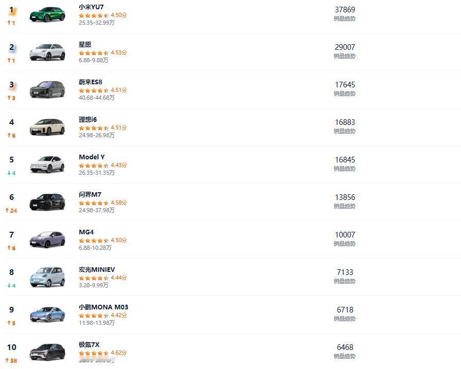Click the 宏光MINIEV car image
The width and height of the screenshot is (461, 369).
47,278
